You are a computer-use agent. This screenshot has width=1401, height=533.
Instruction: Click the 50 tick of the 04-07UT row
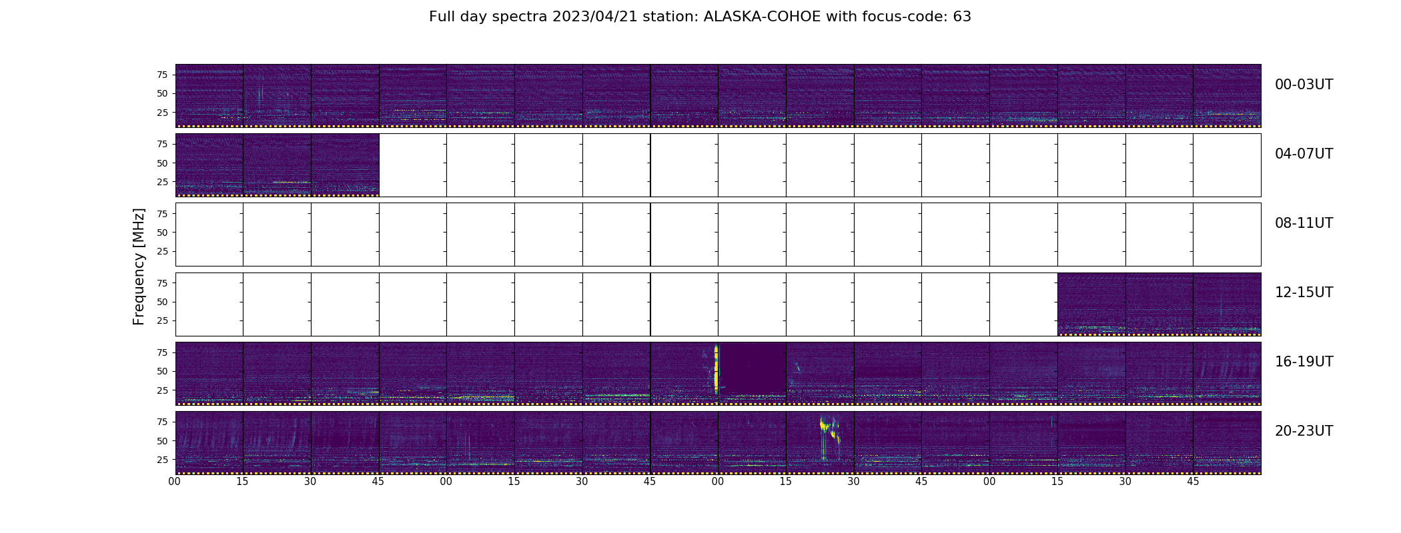pyautogui.click(x=162, y=163)
